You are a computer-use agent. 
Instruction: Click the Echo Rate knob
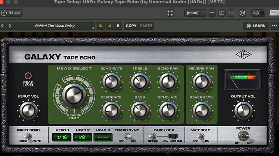[111, 82]
